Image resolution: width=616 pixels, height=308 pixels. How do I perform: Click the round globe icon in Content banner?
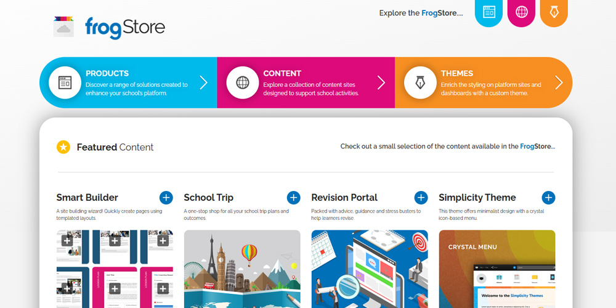(x=243, y=83)
